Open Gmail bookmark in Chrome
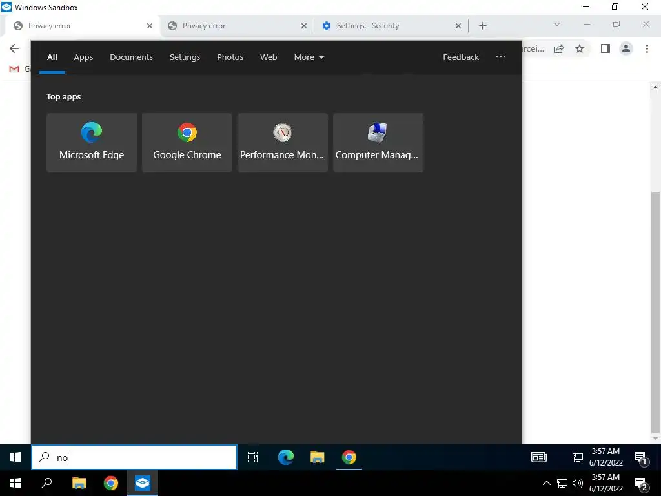The width and height of the screenshot is (661, 496). [19, 68]
